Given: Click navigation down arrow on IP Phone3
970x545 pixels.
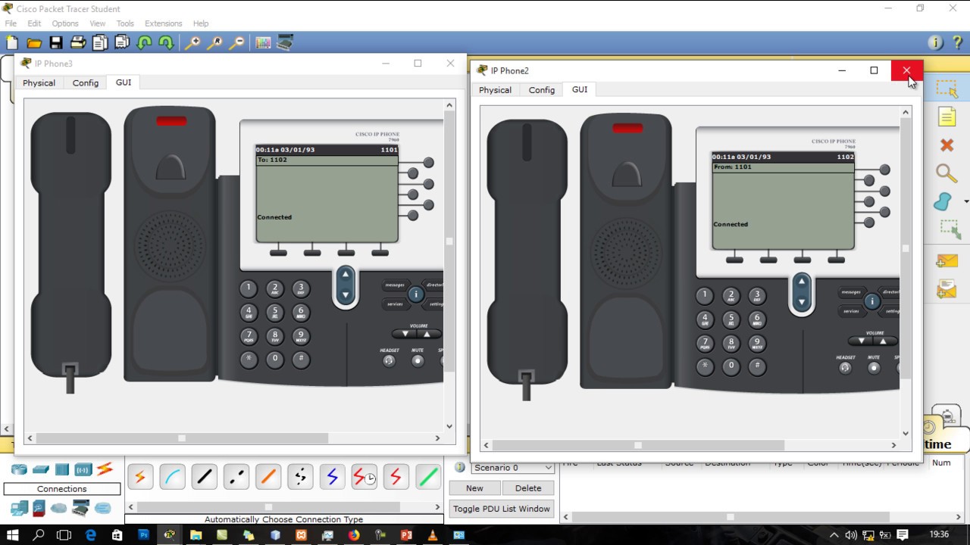Looking at the screenshot, I should (x=346, y=295).
